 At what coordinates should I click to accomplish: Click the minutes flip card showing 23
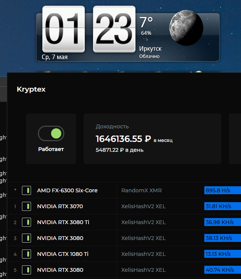[x=114, y=29]
